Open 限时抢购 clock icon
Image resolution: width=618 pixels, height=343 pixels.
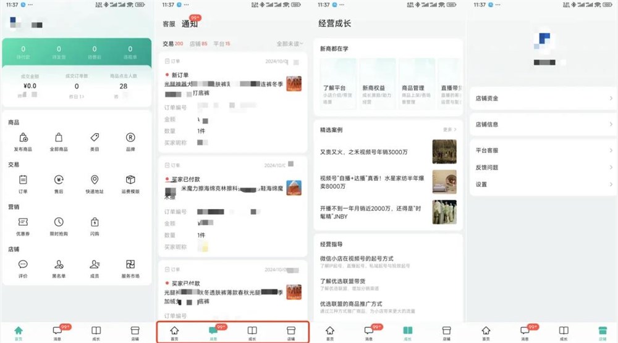[x=59, y=222]
